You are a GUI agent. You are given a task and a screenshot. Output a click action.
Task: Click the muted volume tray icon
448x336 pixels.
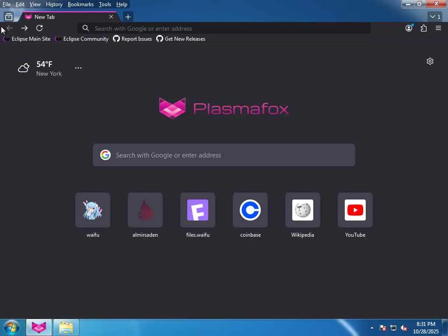click(404, 328)
